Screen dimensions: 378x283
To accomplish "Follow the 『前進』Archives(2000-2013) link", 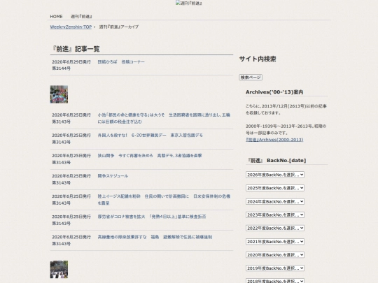I will coord(274,140).
